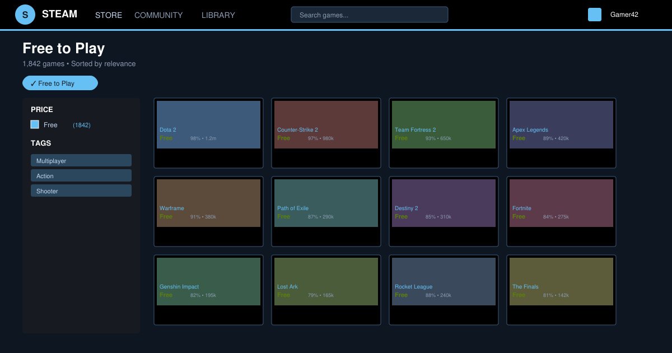The height and width of the screenshot is (353, 672).
Task: Click the '87% • 290k' rating text
Action: point(321,217)
